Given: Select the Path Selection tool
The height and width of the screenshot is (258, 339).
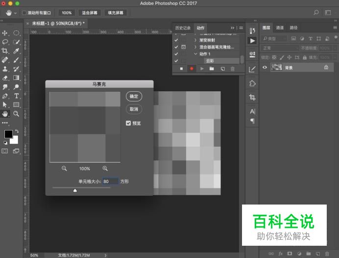Looking at the screenshot, I should tap(5, 105).
